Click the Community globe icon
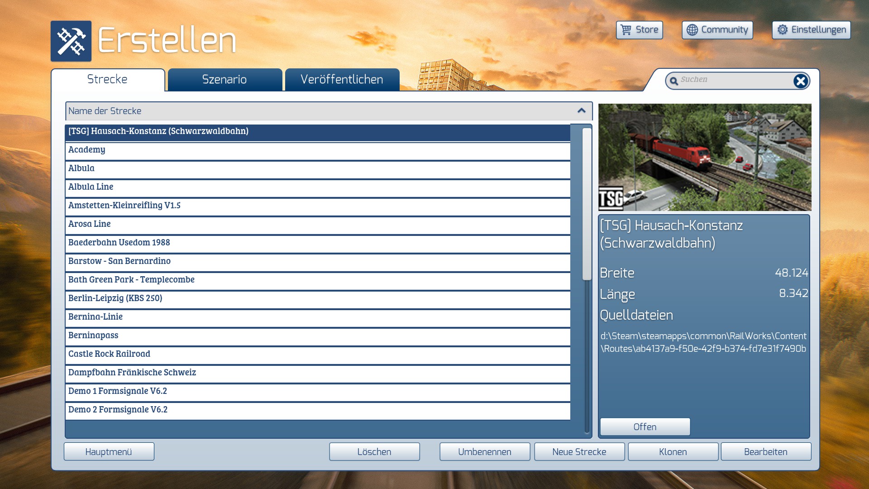 click(x=692, y=30)
